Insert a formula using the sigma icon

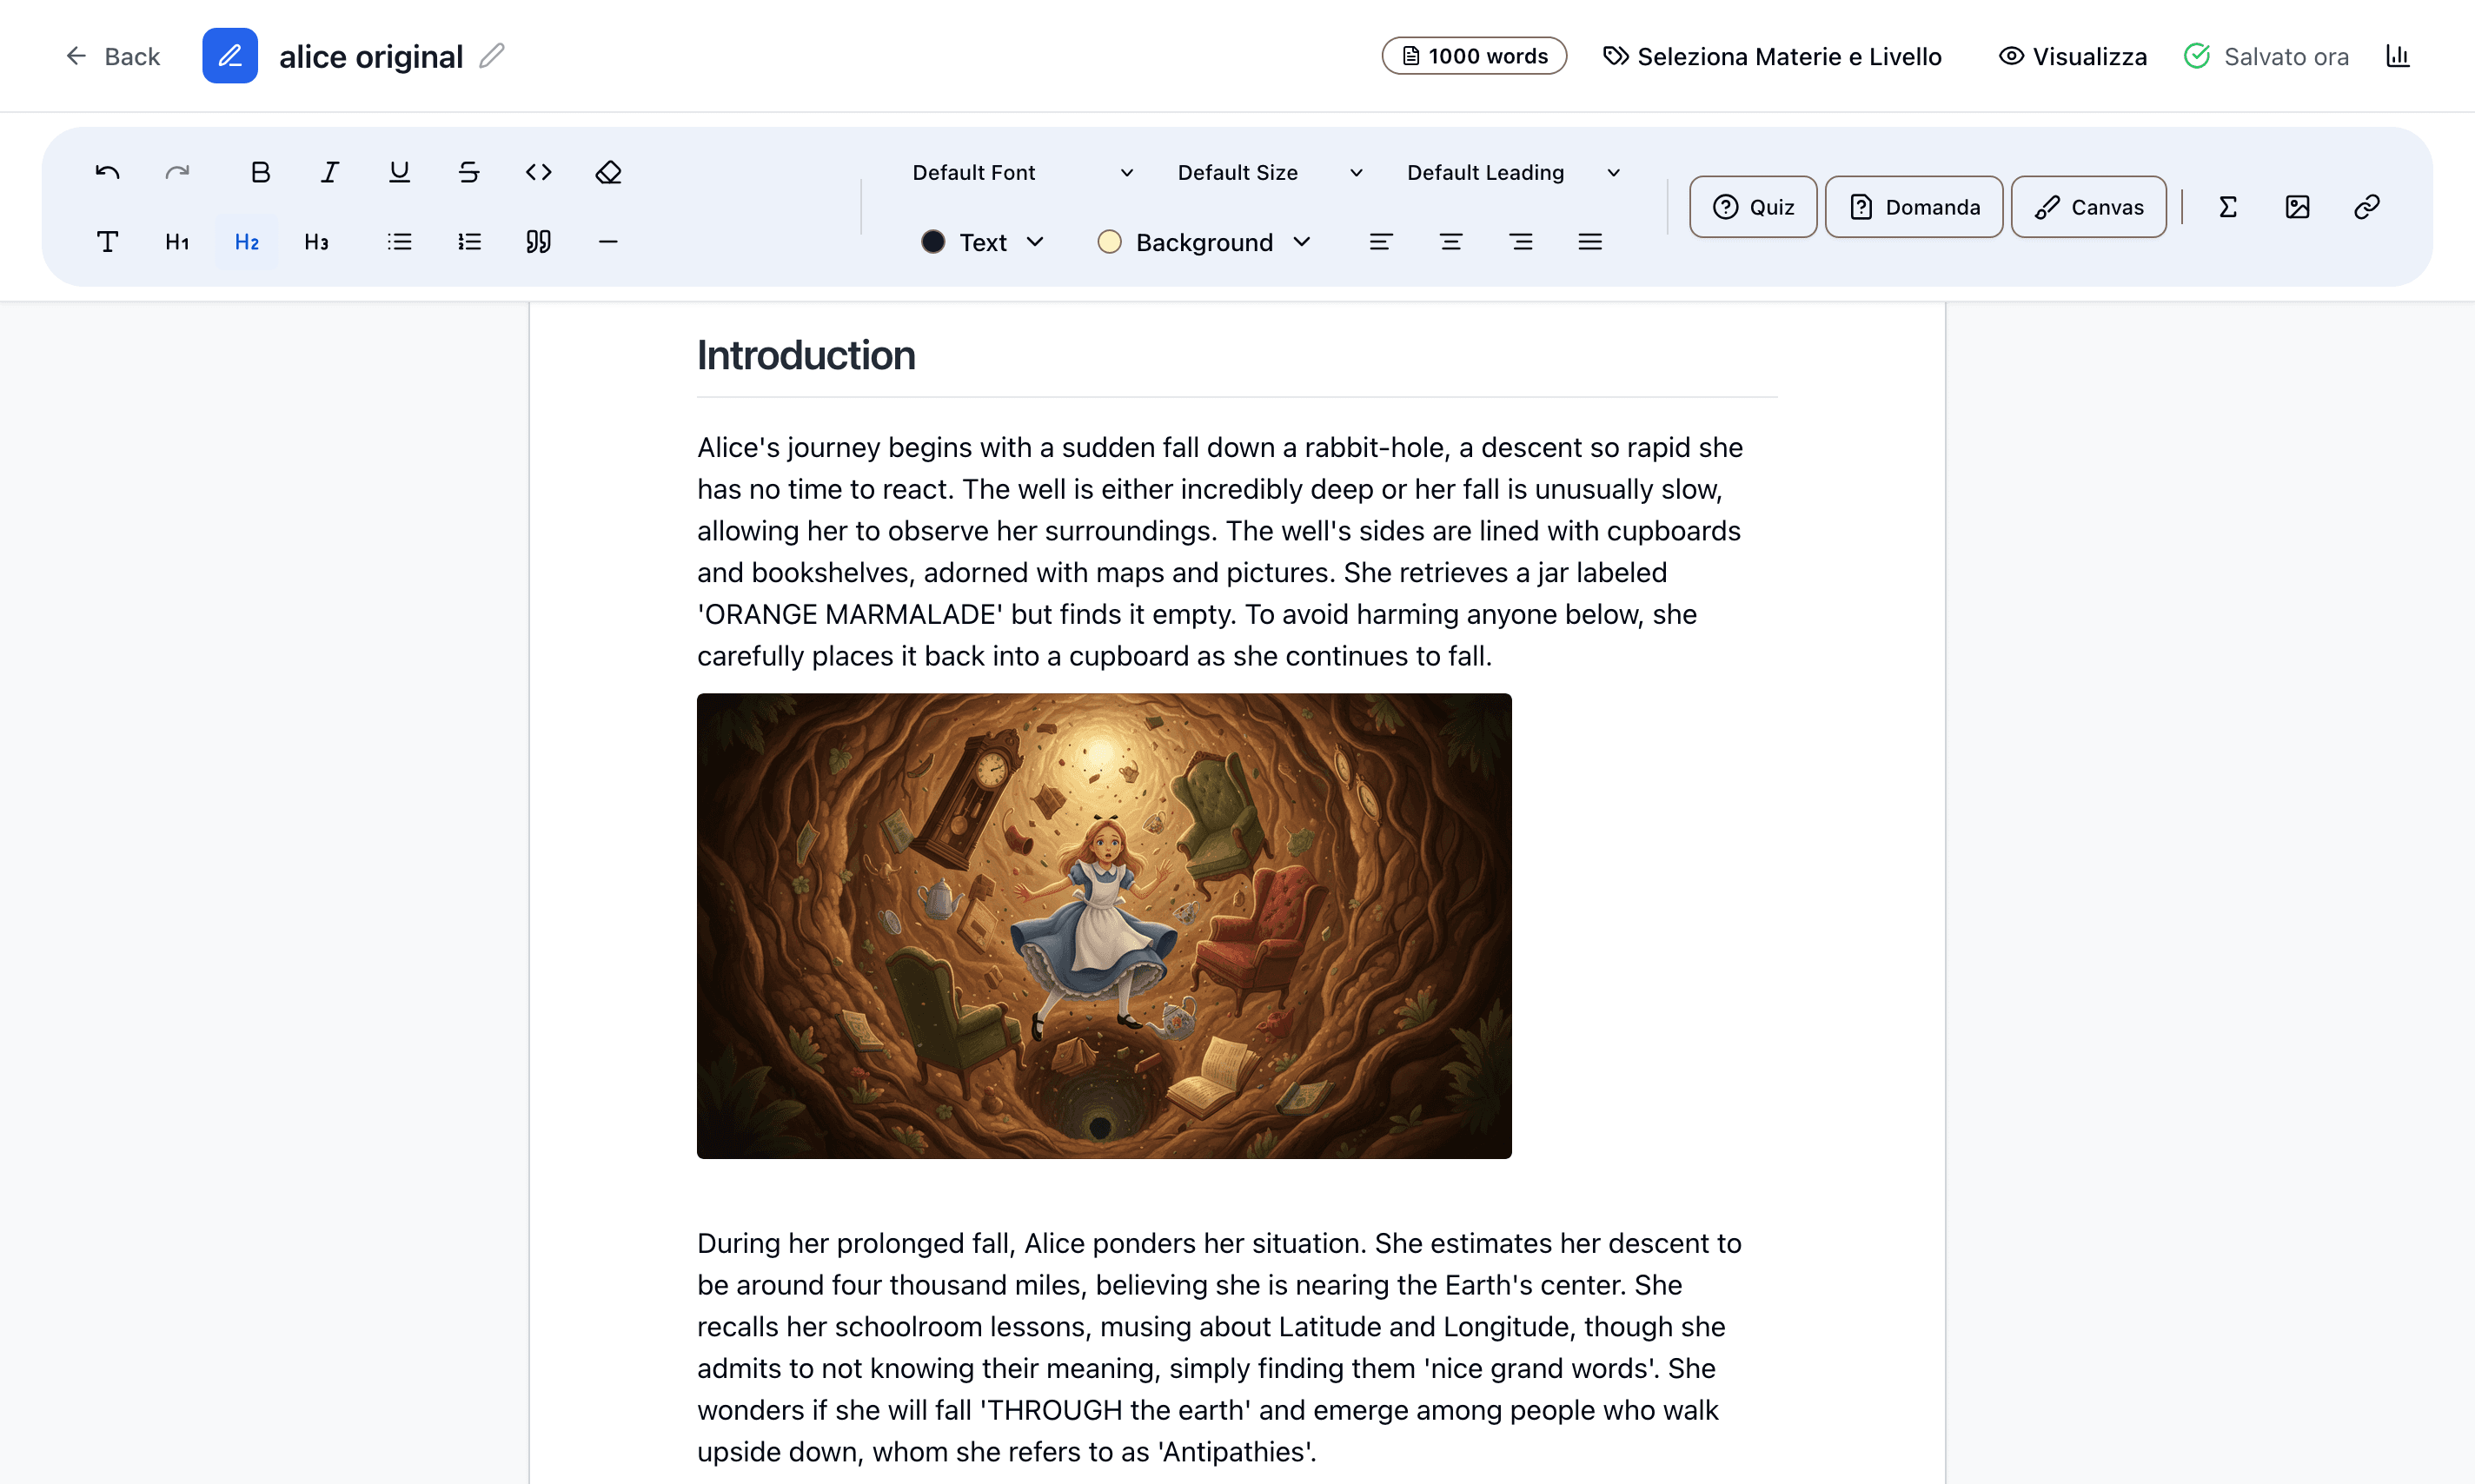pos(2228,207)
